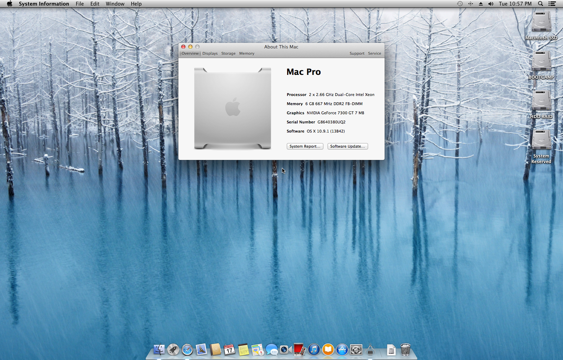Open Mail stamp icon in dock
The height and width of the screenshot is (360, 563).
(201, 349)
